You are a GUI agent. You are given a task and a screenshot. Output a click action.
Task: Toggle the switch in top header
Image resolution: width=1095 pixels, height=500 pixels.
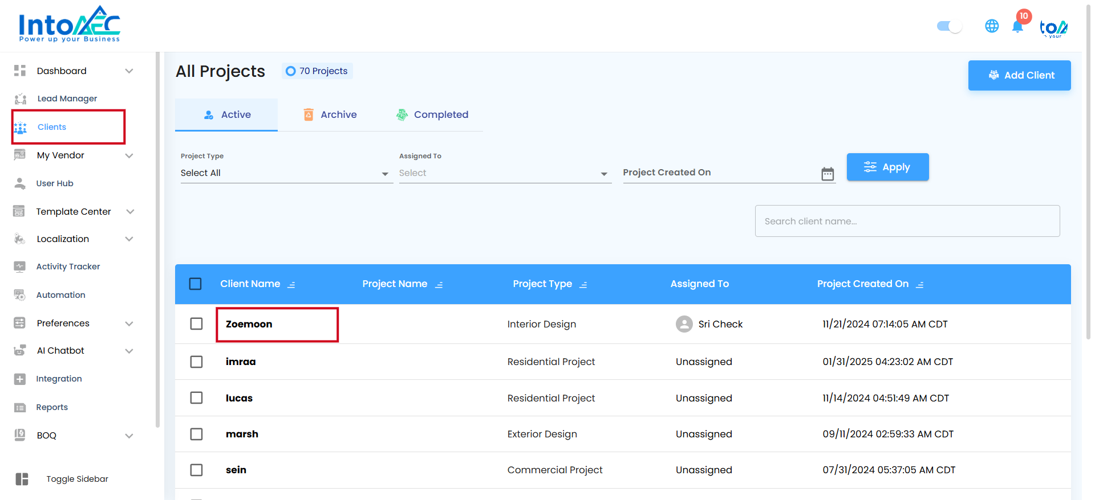point(949,26)
